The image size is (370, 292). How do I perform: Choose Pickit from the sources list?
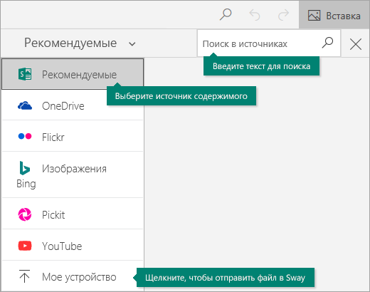point(73,214)
